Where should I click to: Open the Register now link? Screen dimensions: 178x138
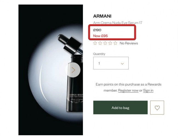coord(128,90)
